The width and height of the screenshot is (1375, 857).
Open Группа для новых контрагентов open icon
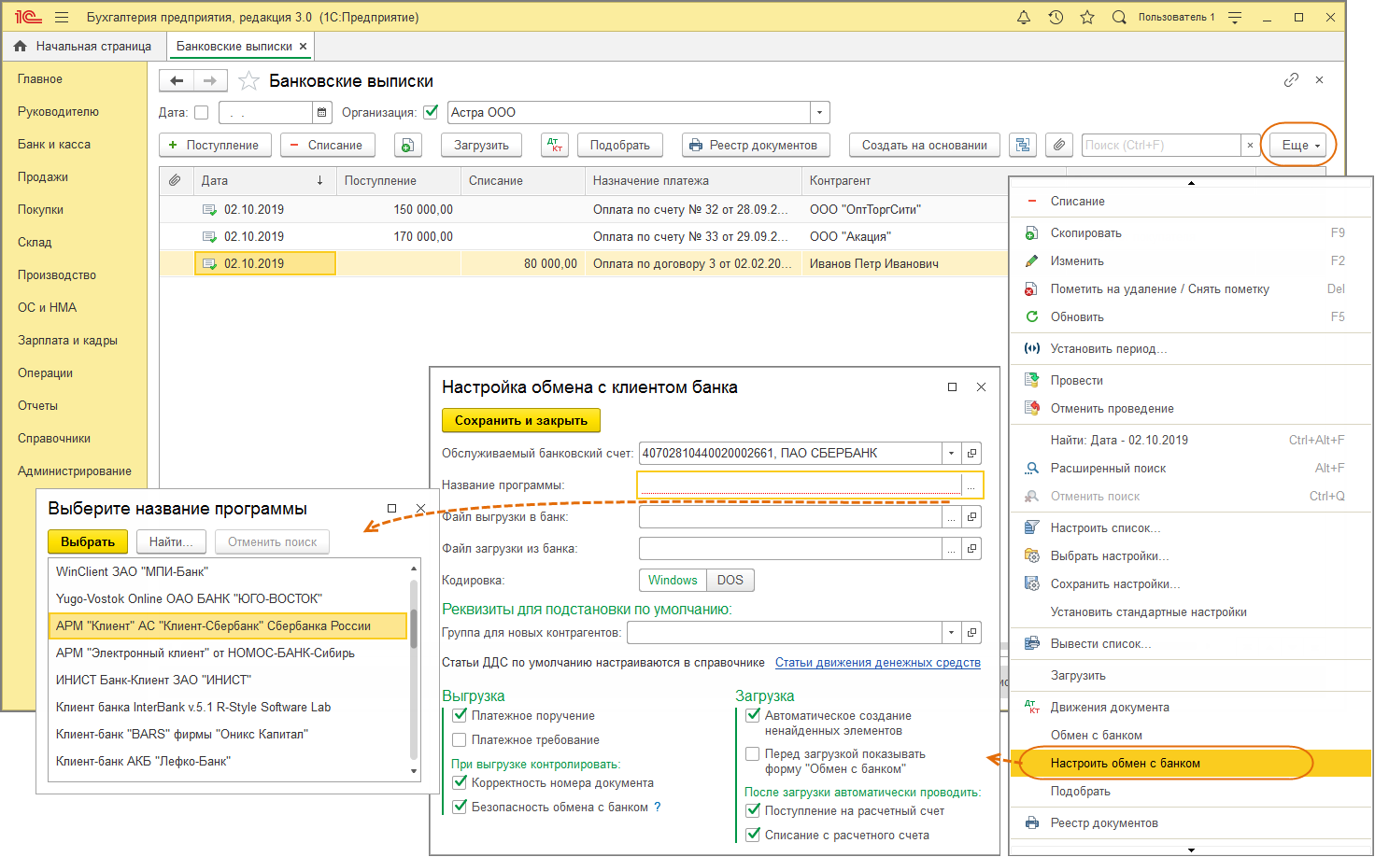pos(971,632)
